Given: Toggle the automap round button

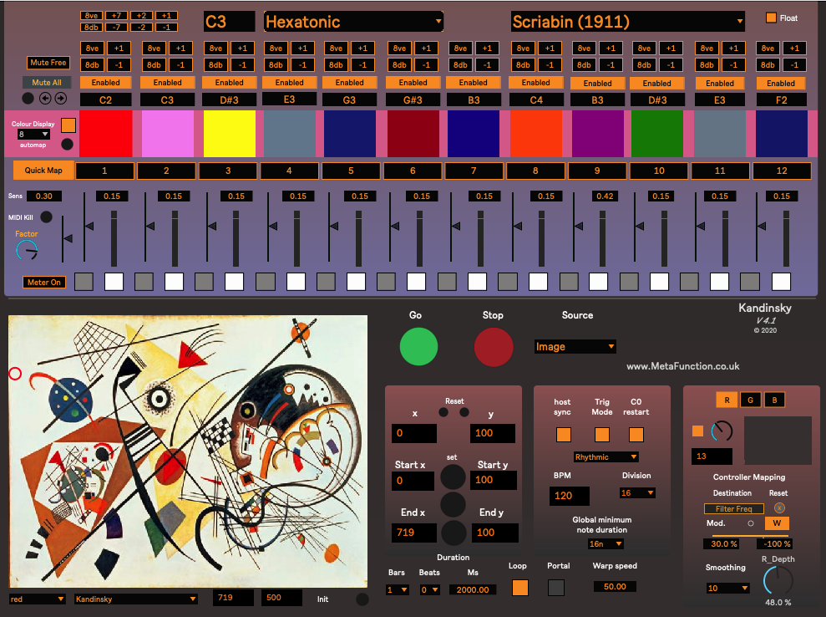Looking at the screenshot, I should click(68, 144).
